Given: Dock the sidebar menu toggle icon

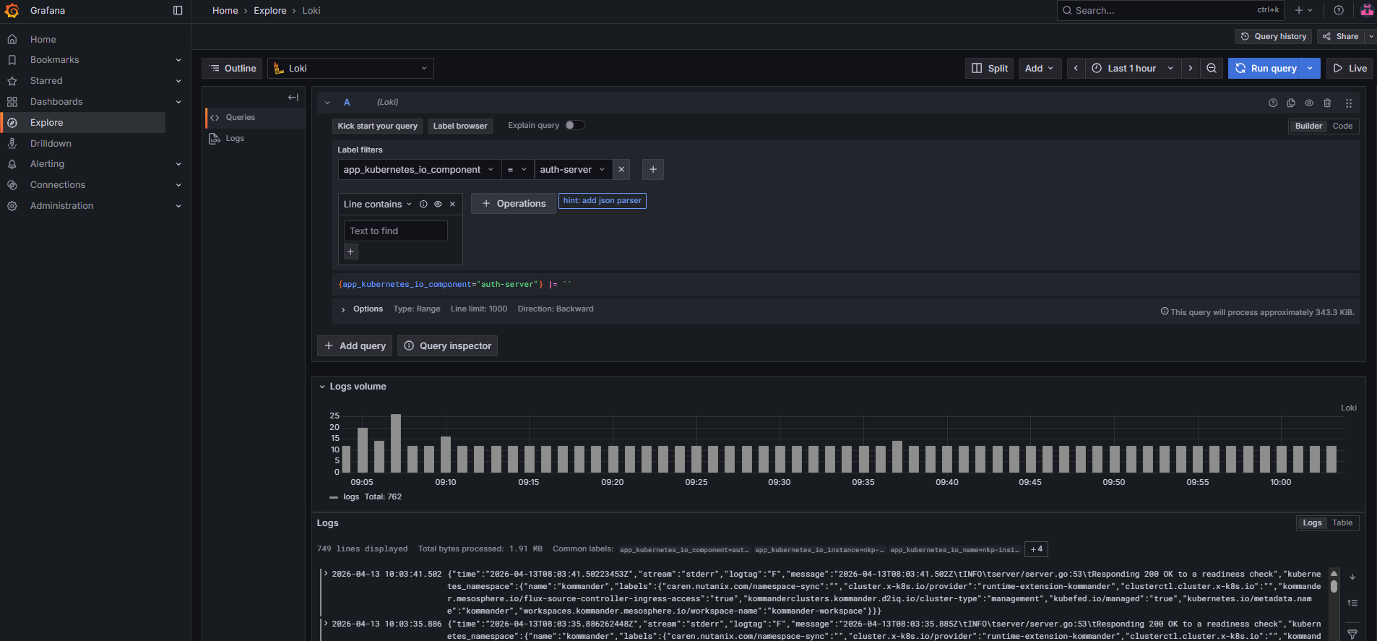Looking at the screenshot, I should click(178, 10).
